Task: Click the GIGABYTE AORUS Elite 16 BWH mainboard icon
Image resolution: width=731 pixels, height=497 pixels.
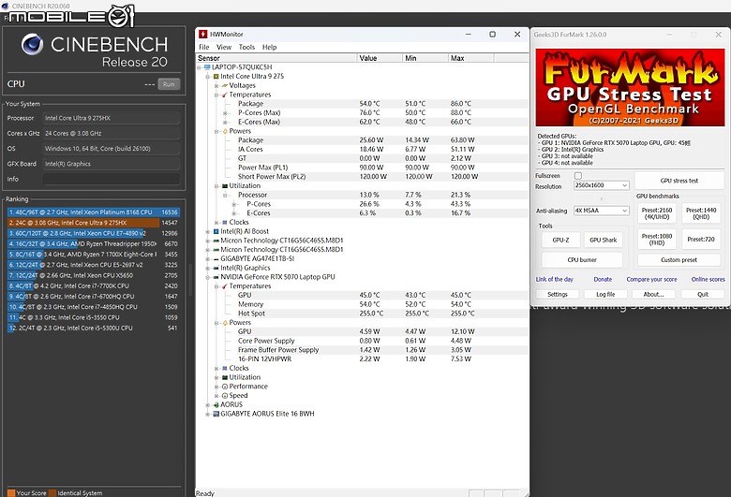Action: (x=216, y=414)
